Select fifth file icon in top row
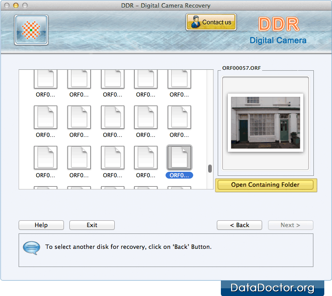The height and width of the screenshot is (296, 332). (x=179, y=79)
